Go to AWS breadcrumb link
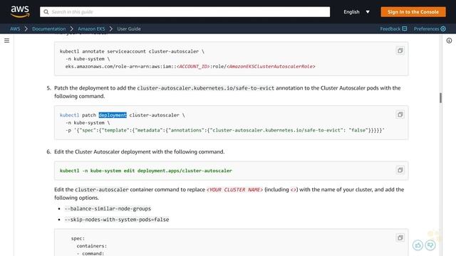The height and width of the screenshot is (256, 456). (x=15, y=28)
